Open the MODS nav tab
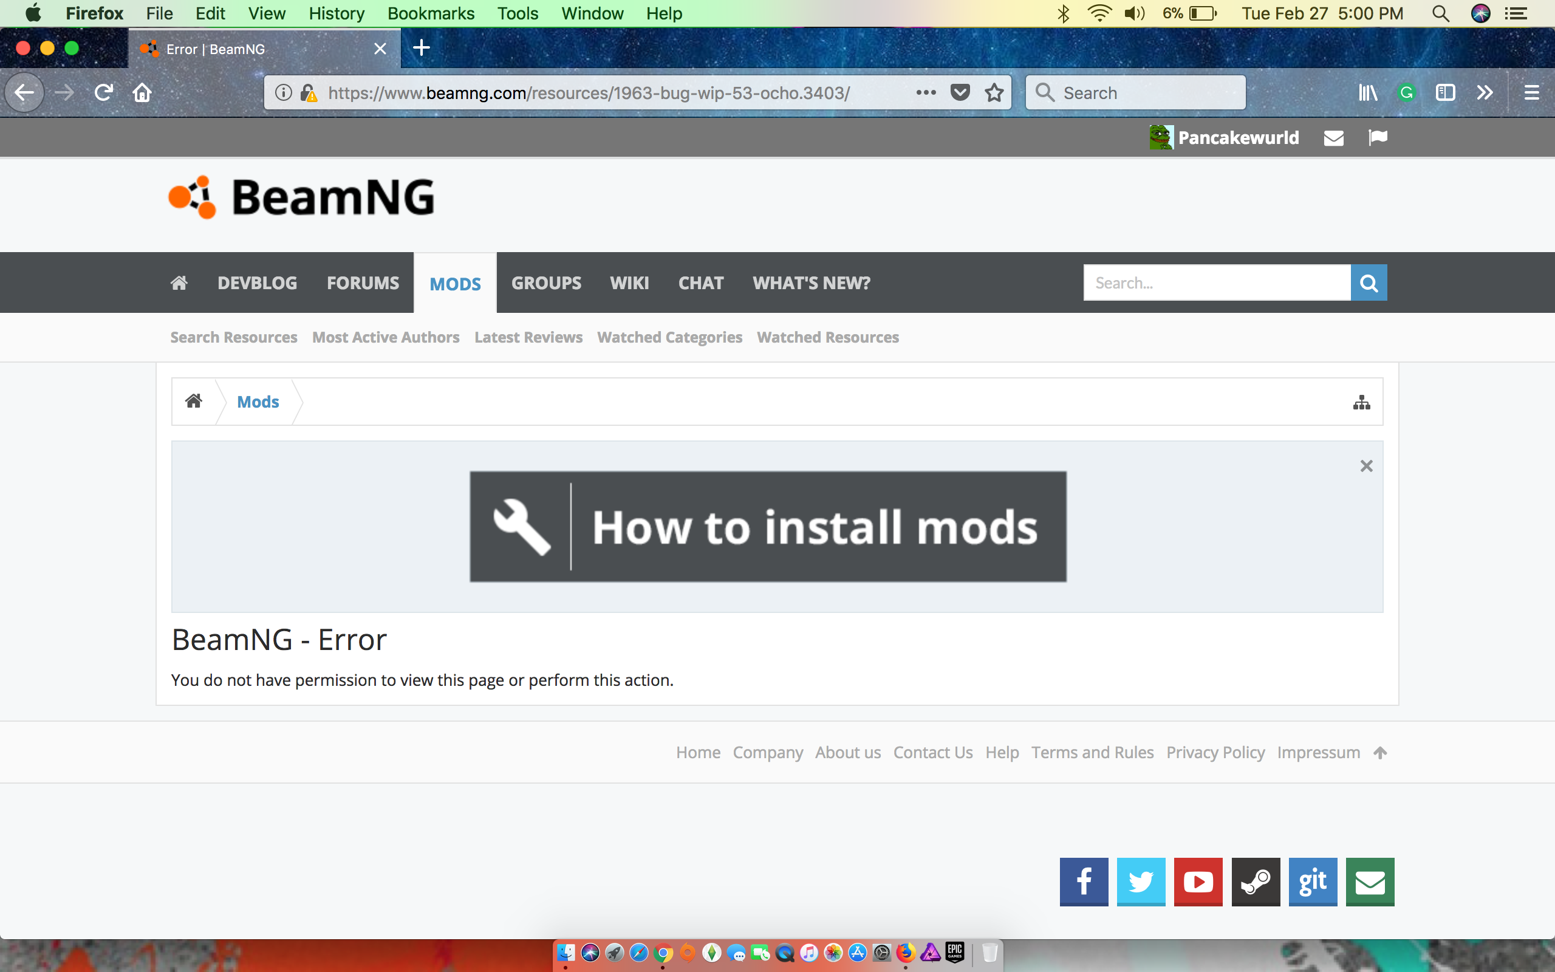The image size is (1555, 972). (x=455, y=284)
